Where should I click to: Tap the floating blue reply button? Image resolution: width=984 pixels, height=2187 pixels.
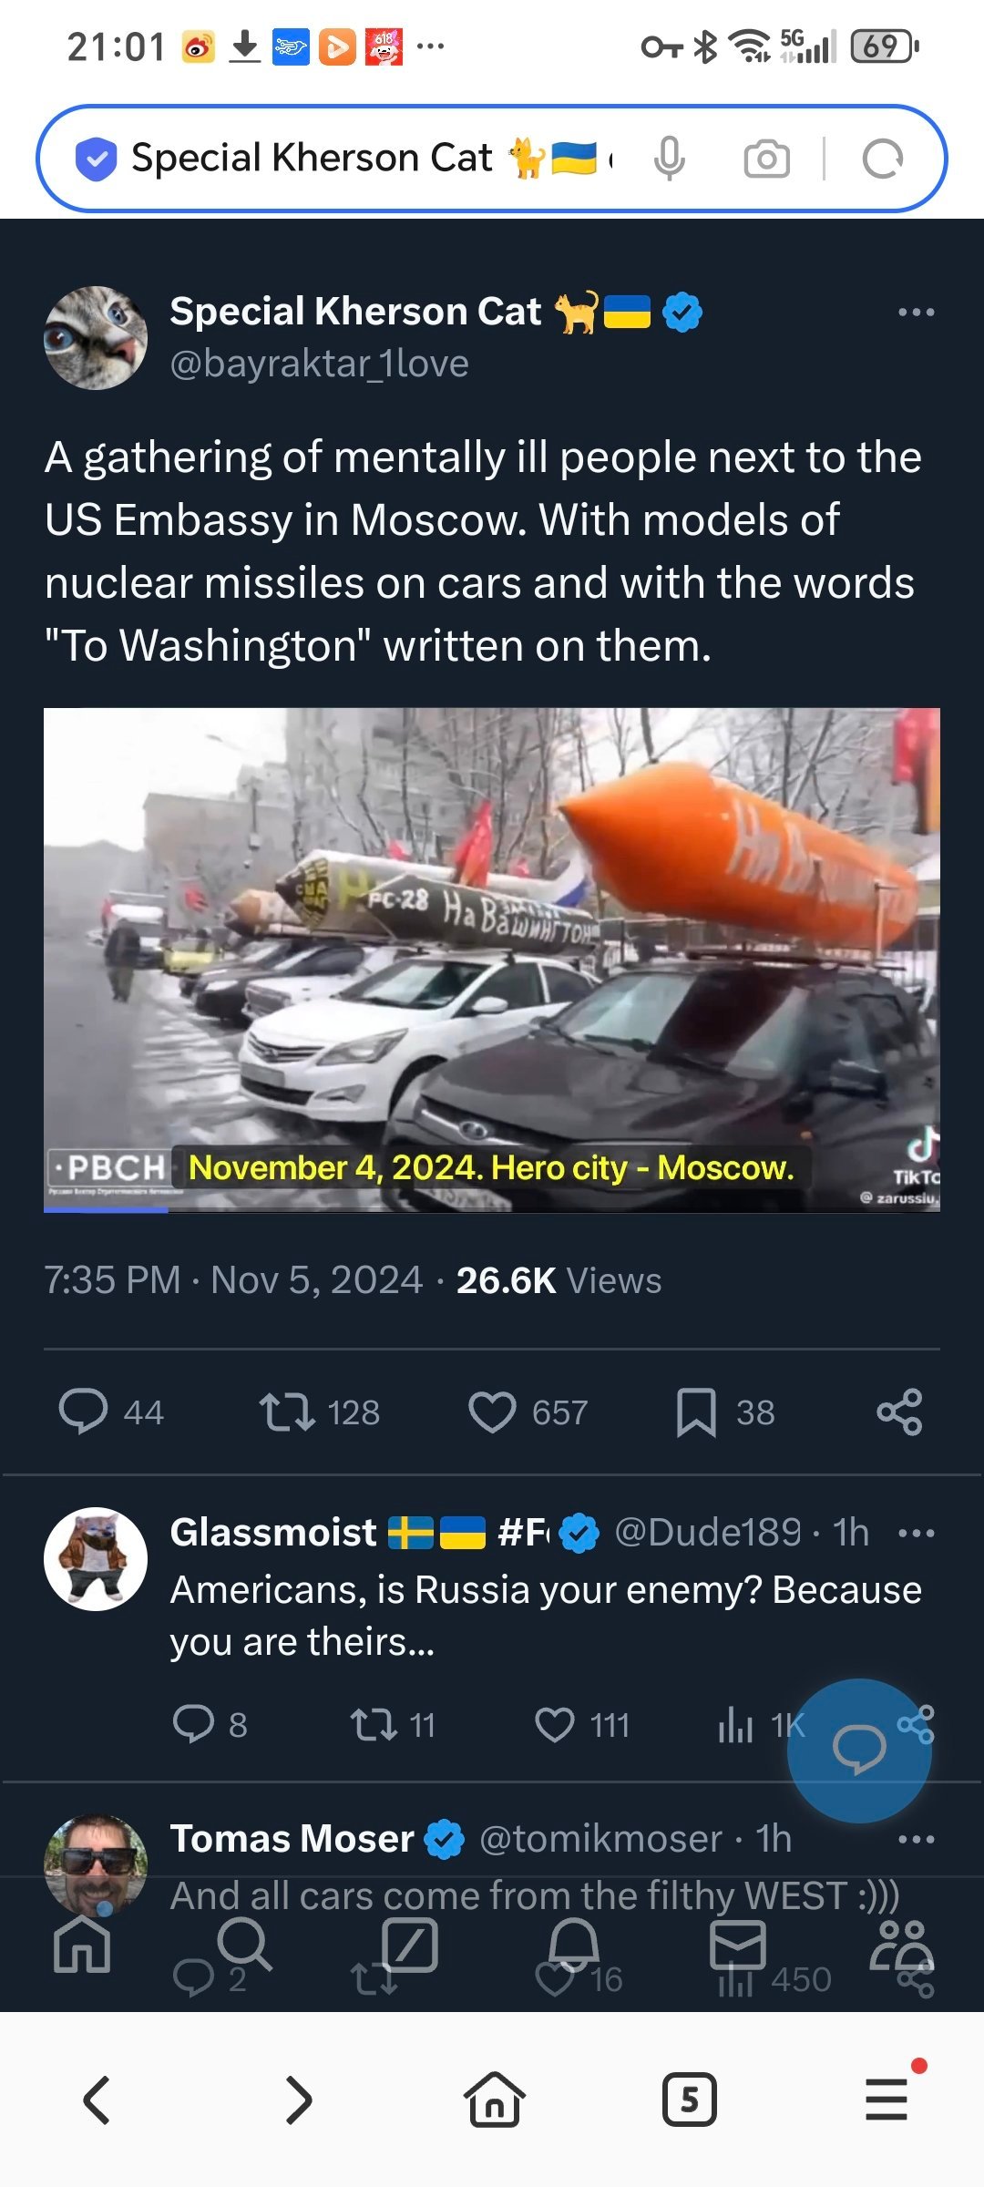pyautogui.click(x=859, y=1750)
